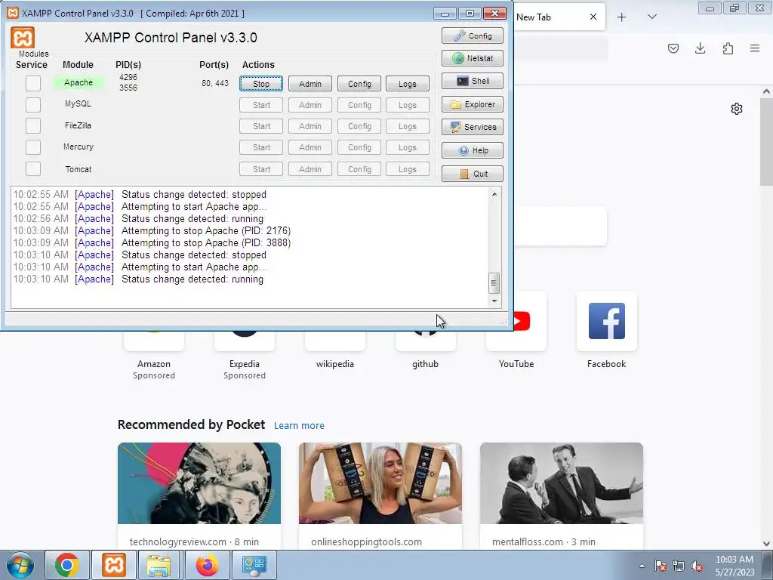Quit the XAMPP Control Panel
773x580 pixels.
coord(473,174)
